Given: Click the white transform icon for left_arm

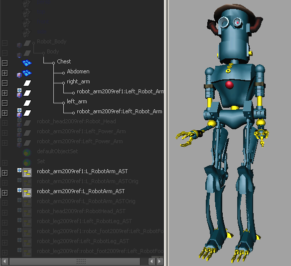Looking at the screenshot, I should click(27, 103).
